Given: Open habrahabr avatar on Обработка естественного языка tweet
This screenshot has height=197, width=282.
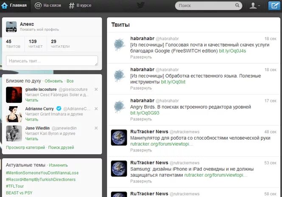Looking at the screenshot, I should [x=119, y=76].
